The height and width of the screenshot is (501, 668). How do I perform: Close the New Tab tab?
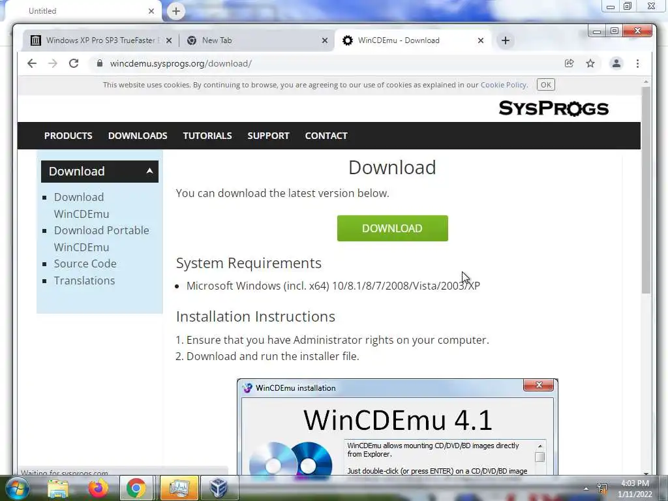325,40
